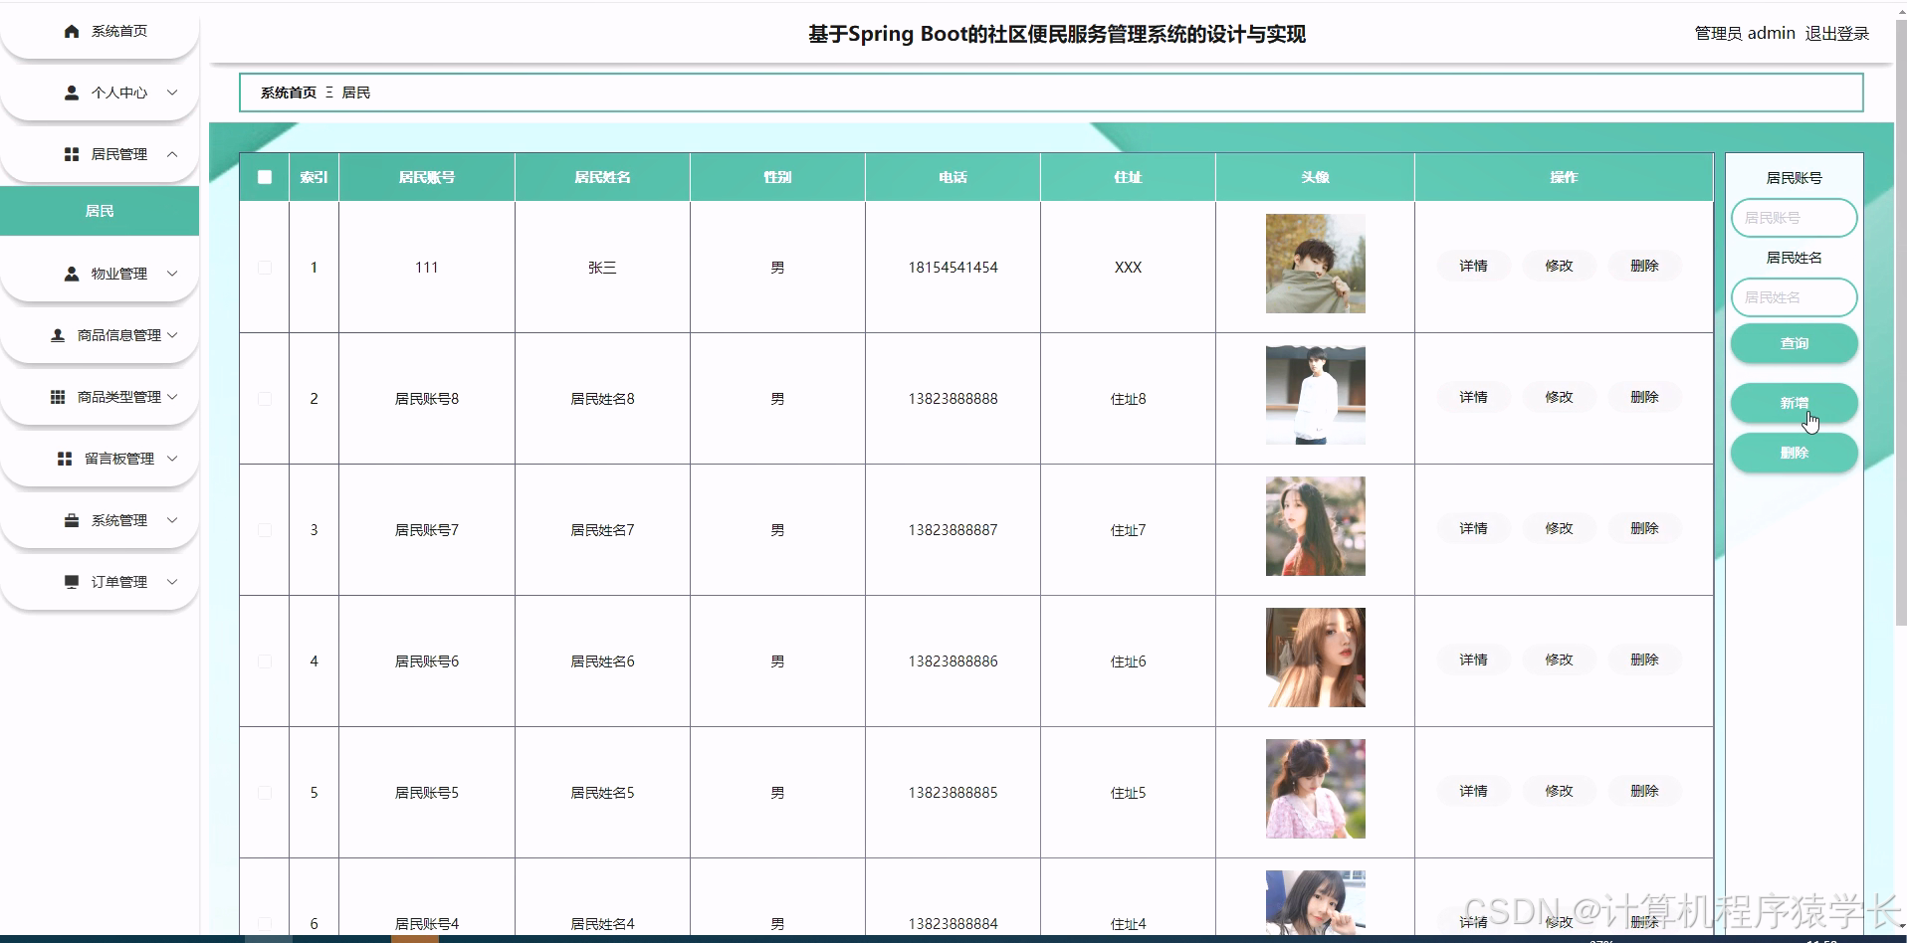Click 详情 for 居民姓名8 row

pyautogui.click(x=1473, y=397)
